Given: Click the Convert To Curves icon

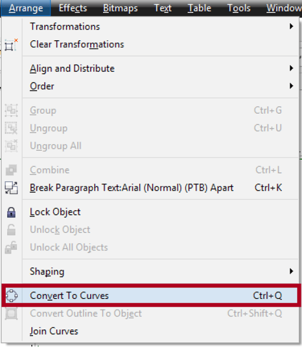Looking at the screenshot, I should coord(11,296).
